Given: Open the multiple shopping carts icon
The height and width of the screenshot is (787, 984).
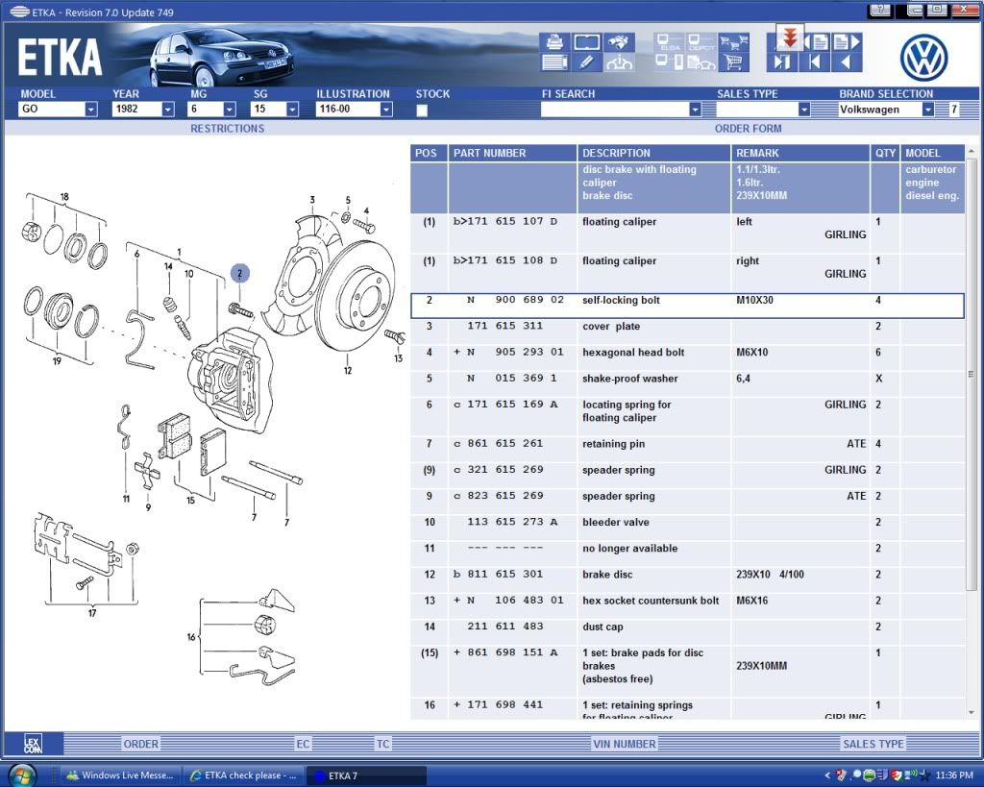Looking at the screenshot, I should pyautogui.click(x=733, y=42).
